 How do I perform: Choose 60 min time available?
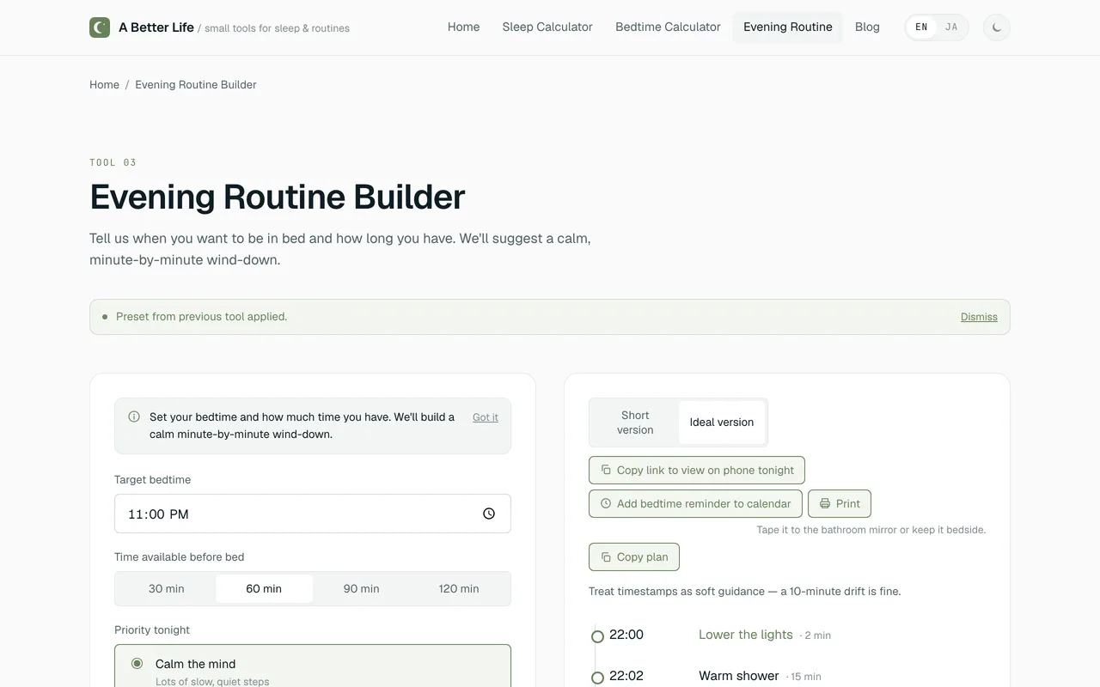[x=264, y=588]
